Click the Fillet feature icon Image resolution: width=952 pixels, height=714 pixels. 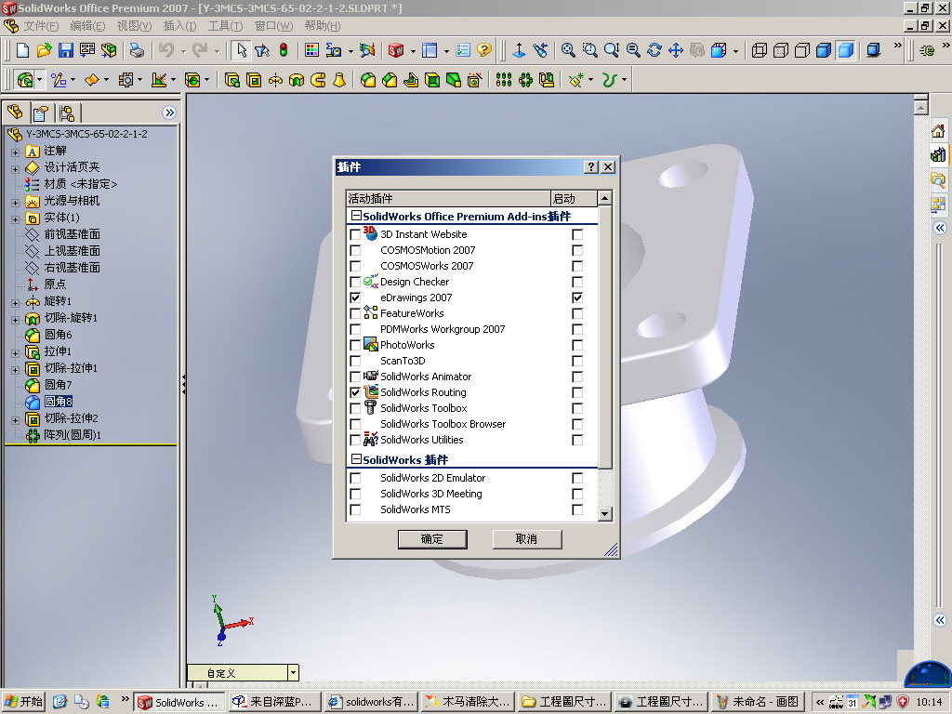pos(368,80)
